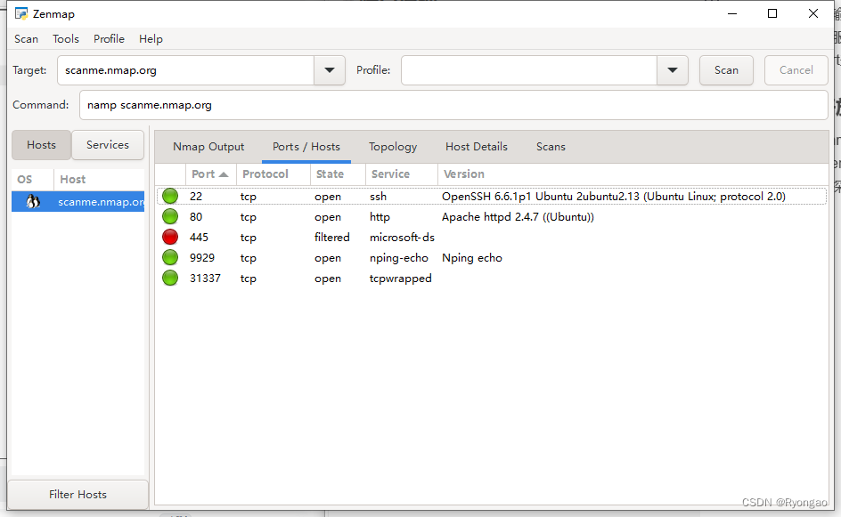
Task: Click into the Command input field
Action: [x=453, y=105]
